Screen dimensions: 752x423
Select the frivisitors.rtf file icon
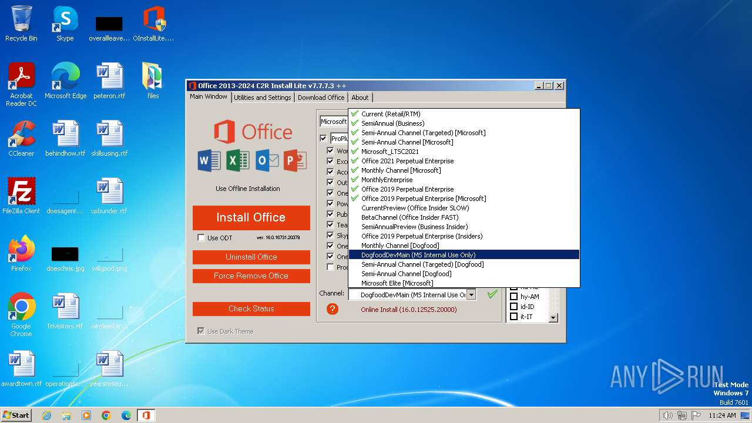65,311
